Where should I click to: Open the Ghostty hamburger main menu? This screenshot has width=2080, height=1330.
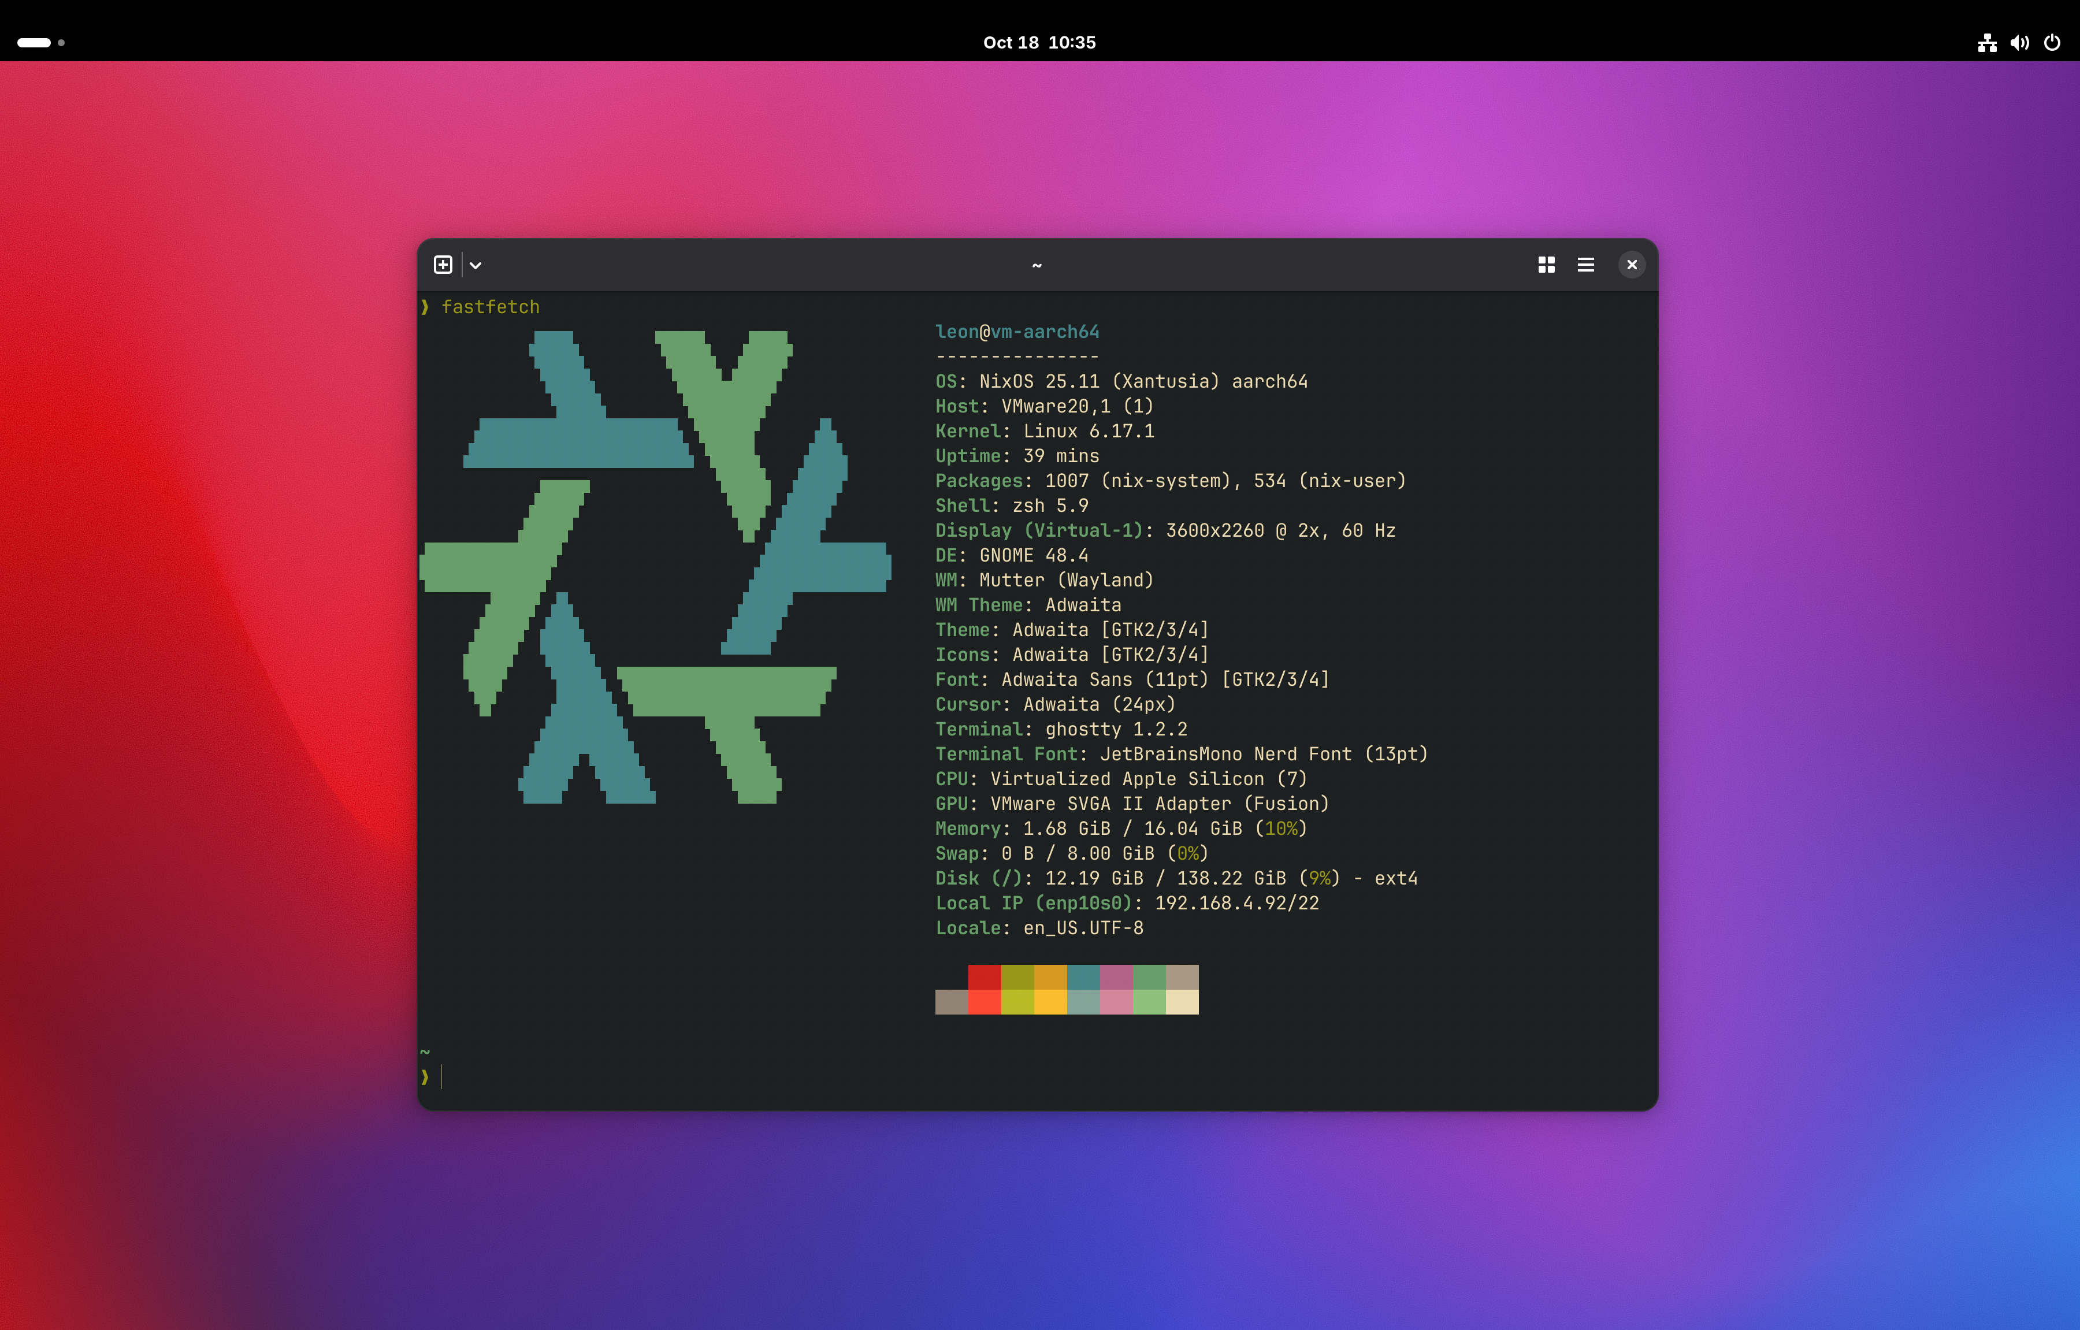(x=1585, y=264)
